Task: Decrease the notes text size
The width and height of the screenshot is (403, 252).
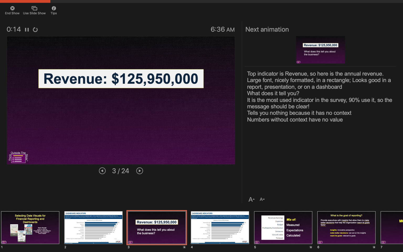Action: point(262,199)
